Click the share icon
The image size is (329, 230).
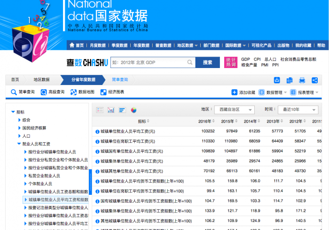tap(314, 80)
